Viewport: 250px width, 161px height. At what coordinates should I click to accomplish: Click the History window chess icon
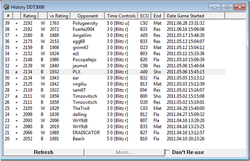[x=6, y=7]
